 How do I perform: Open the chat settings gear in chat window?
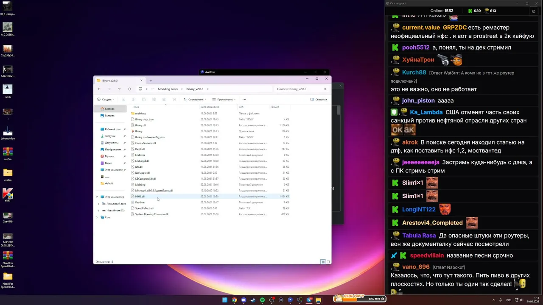[534, 11]
